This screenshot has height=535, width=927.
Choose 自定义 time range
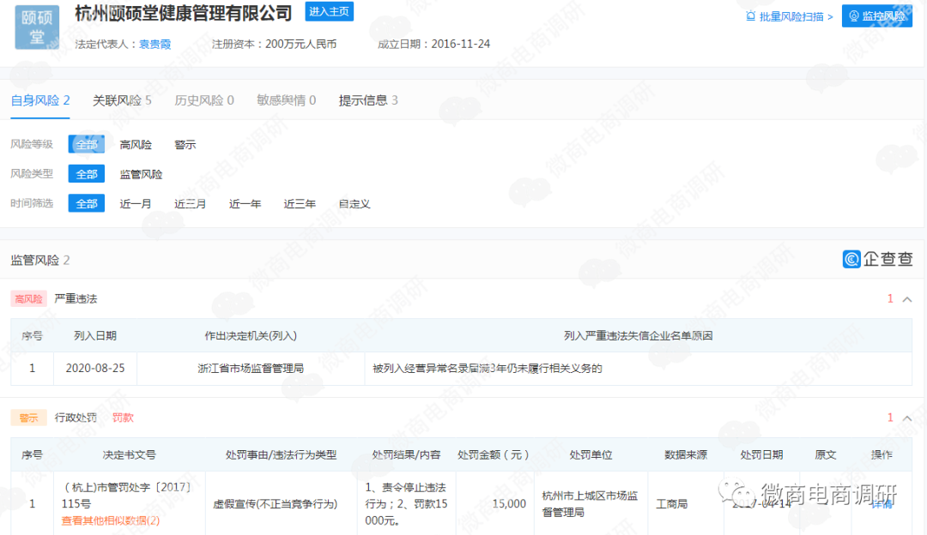pos(354,203)
